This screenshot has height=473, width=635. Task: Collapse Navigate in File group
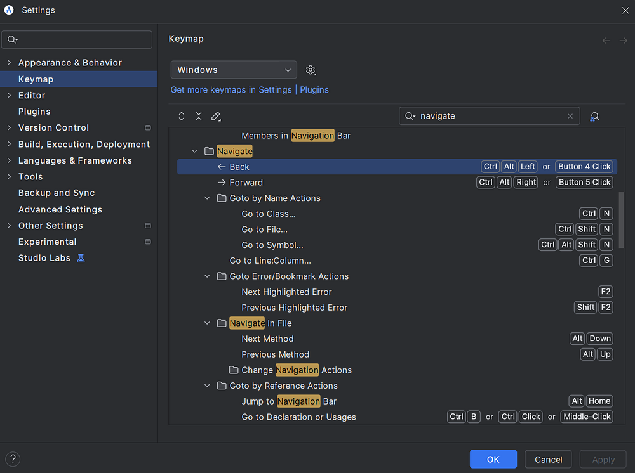(x=208, y=323)
